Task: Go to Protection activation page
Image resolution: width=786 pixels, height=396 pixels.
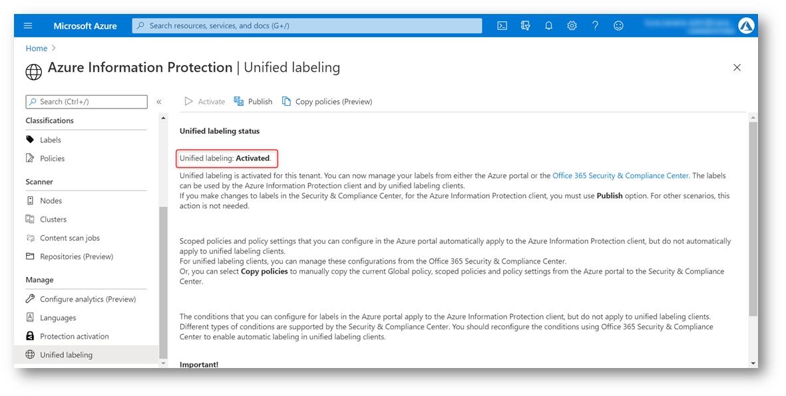Action: point(74,336)
